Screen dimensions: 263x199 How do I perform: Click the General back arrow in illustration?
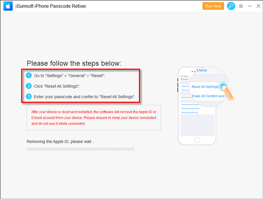pos(184,79)
